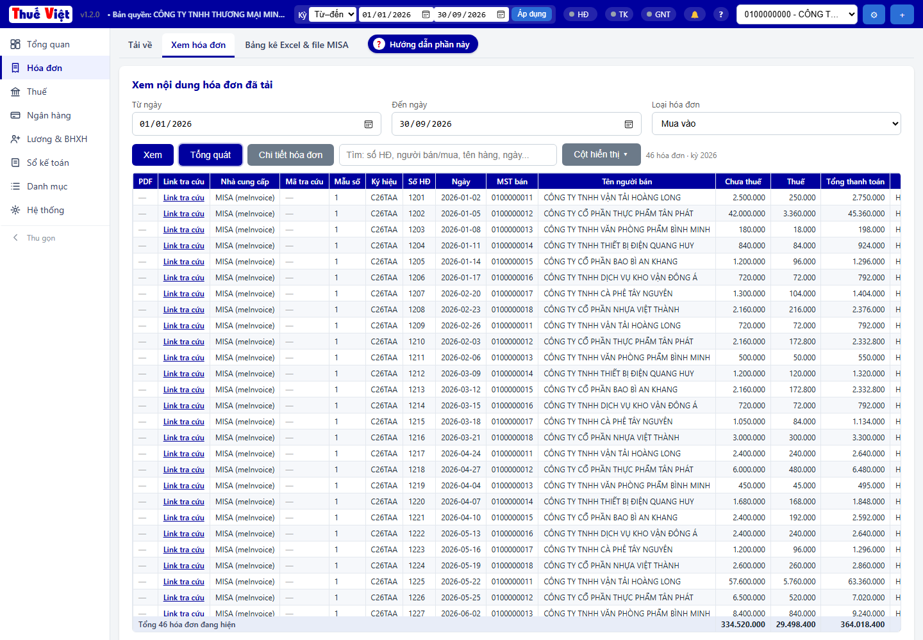The height and width of the screenshot is (640, 923).
Task: Click the Áp dụng button
Action: [x=532, y=14]
